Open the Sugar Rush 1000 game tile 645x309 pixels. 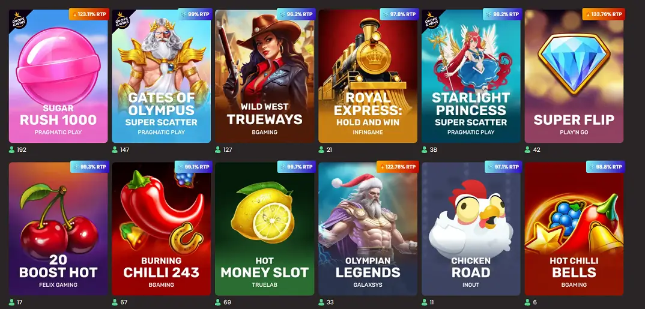tap(58, 76)
